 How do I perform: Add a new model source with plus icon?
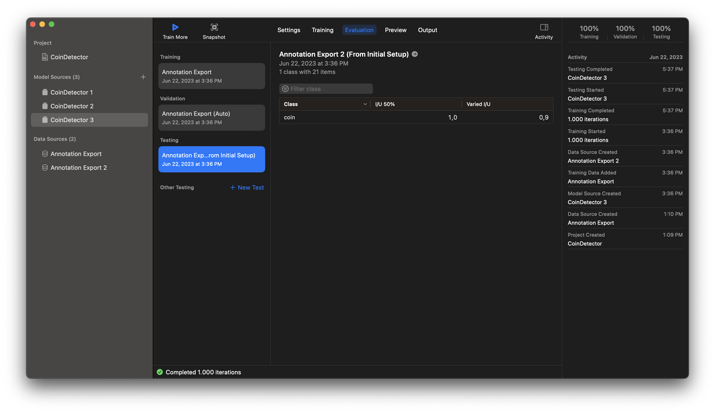[143, 77]
